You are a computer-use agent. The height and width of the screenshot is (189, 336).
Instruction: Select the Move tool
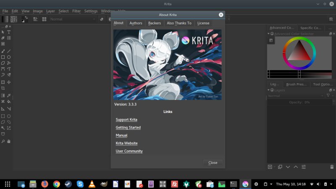pos(9,82)
